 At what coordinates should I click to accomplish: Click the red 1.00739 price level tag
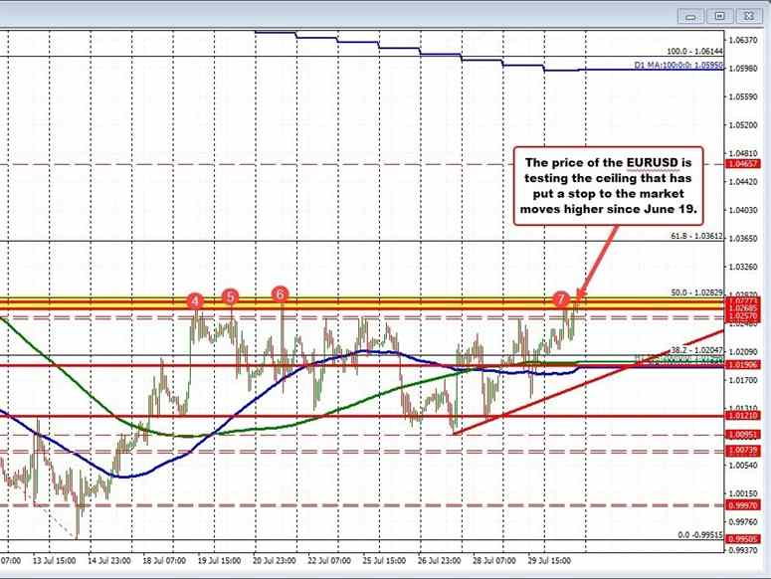coord(743,451)
